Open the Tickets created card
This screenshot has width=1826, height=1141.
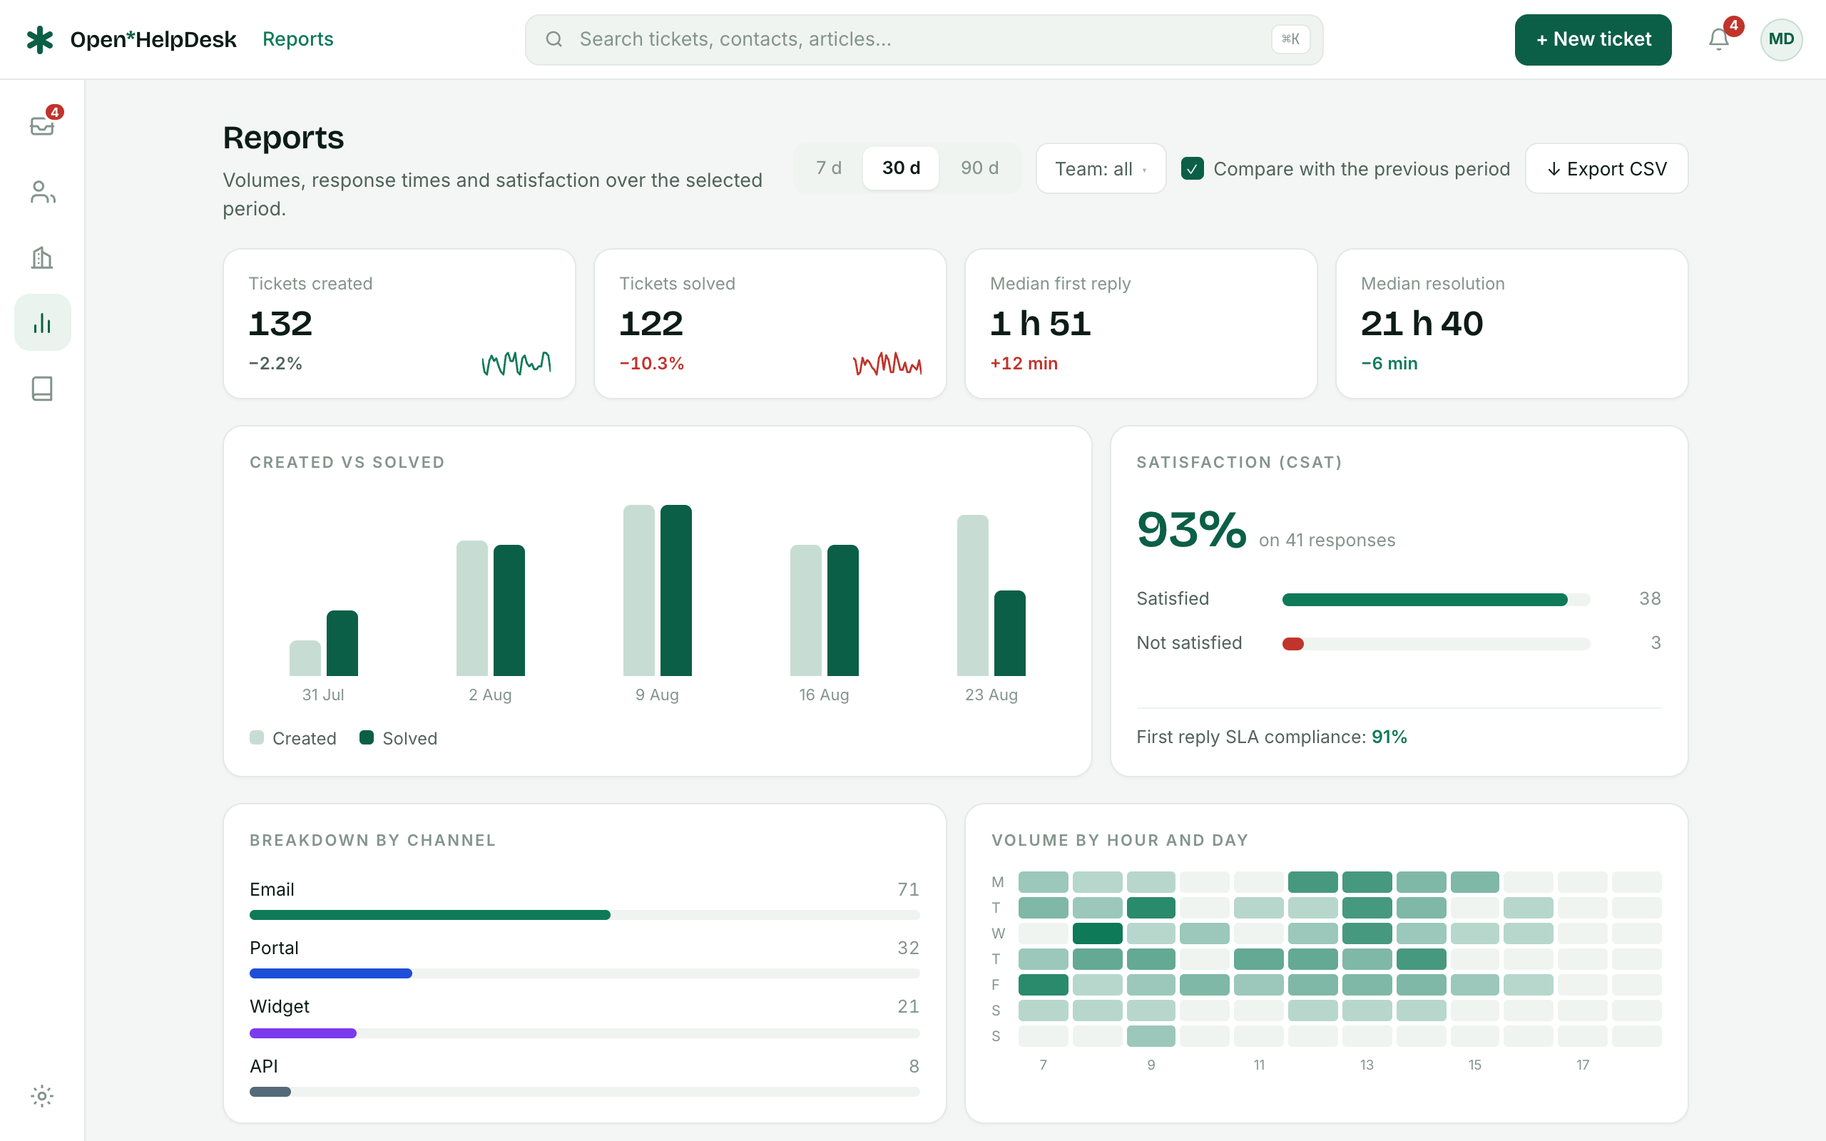tap(399, 324)
